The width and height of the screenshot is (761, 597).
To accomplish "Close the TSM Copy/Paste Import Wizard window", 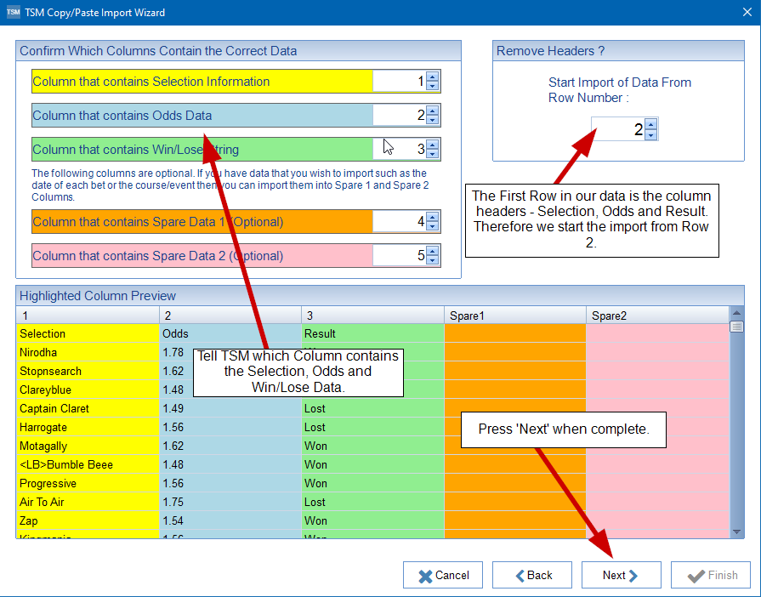I will coord(747,12).
